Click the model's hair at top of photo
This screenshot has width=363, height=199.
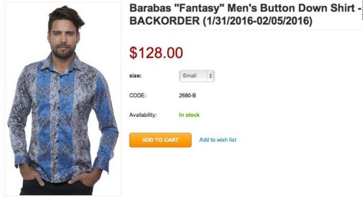click(66, 16)
